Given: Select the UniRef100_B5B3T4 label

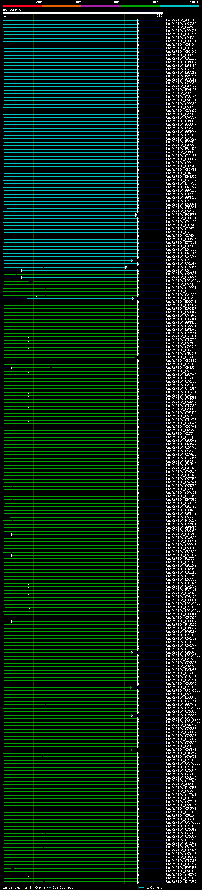Looking at the screenshot, I should tap(181, 312).
